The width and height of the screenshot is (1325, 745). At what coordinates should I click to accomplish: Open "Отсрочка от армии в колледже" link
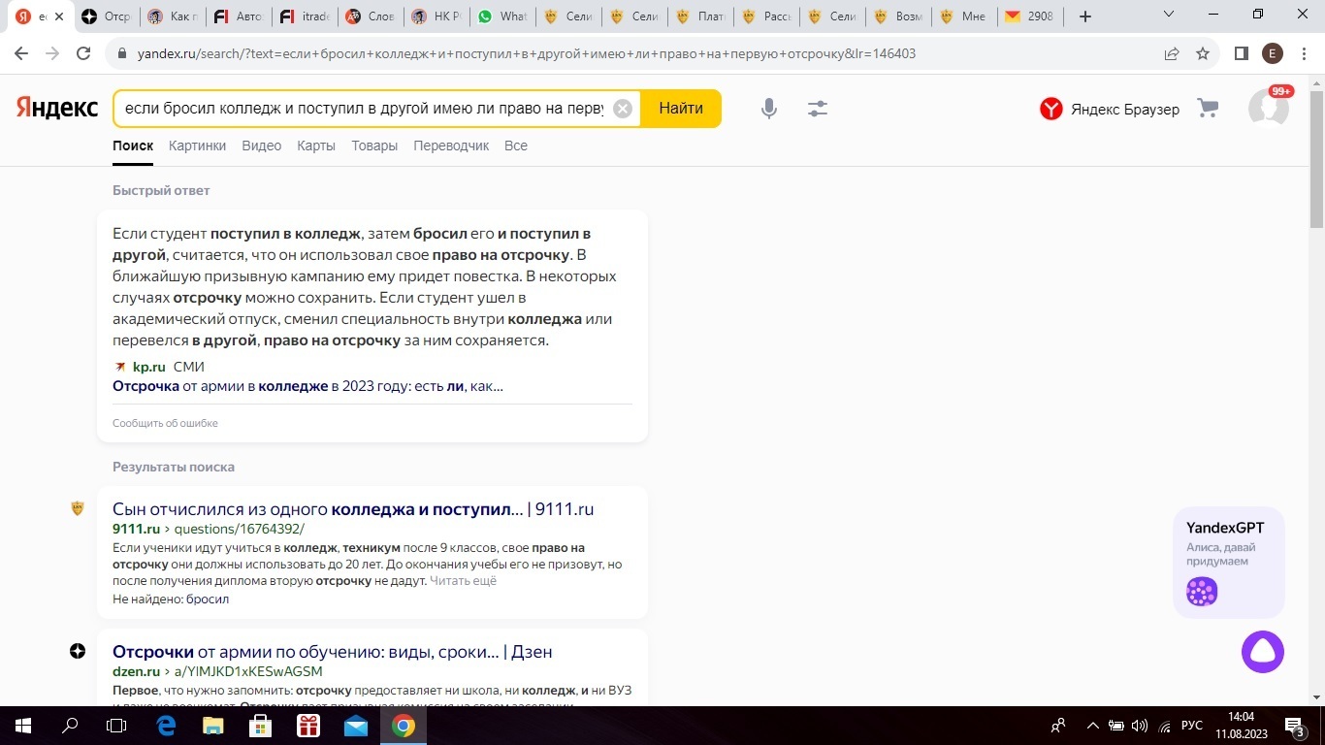(x=307, y=386)
